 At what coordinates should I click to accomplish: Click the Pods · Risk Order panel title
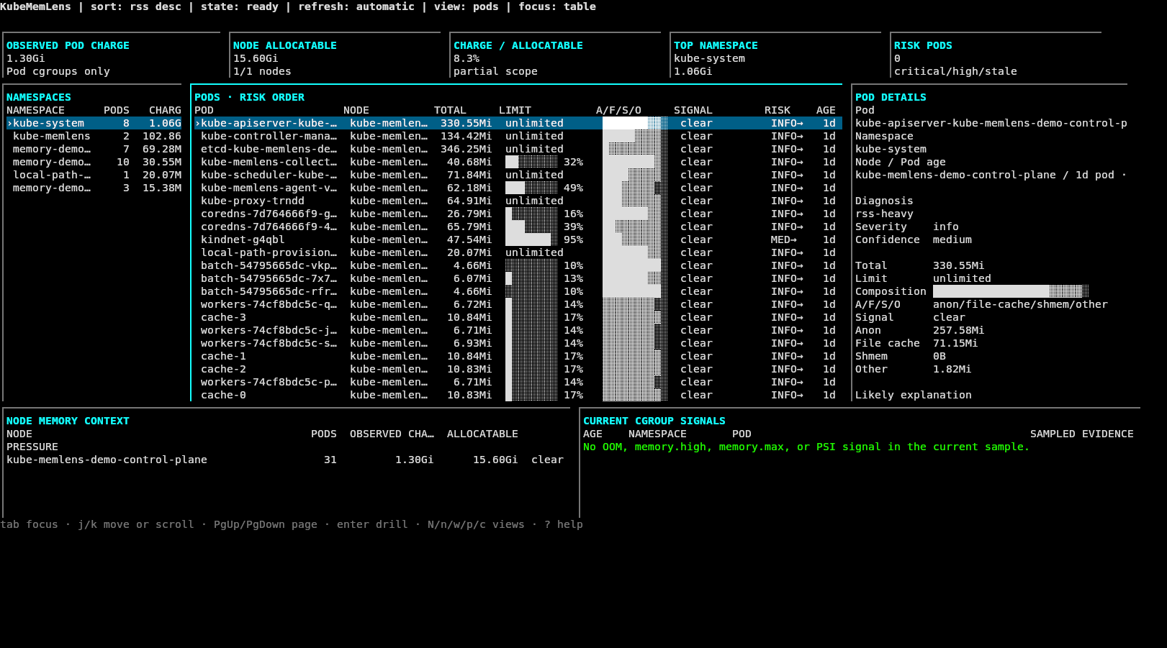point(249,97)
